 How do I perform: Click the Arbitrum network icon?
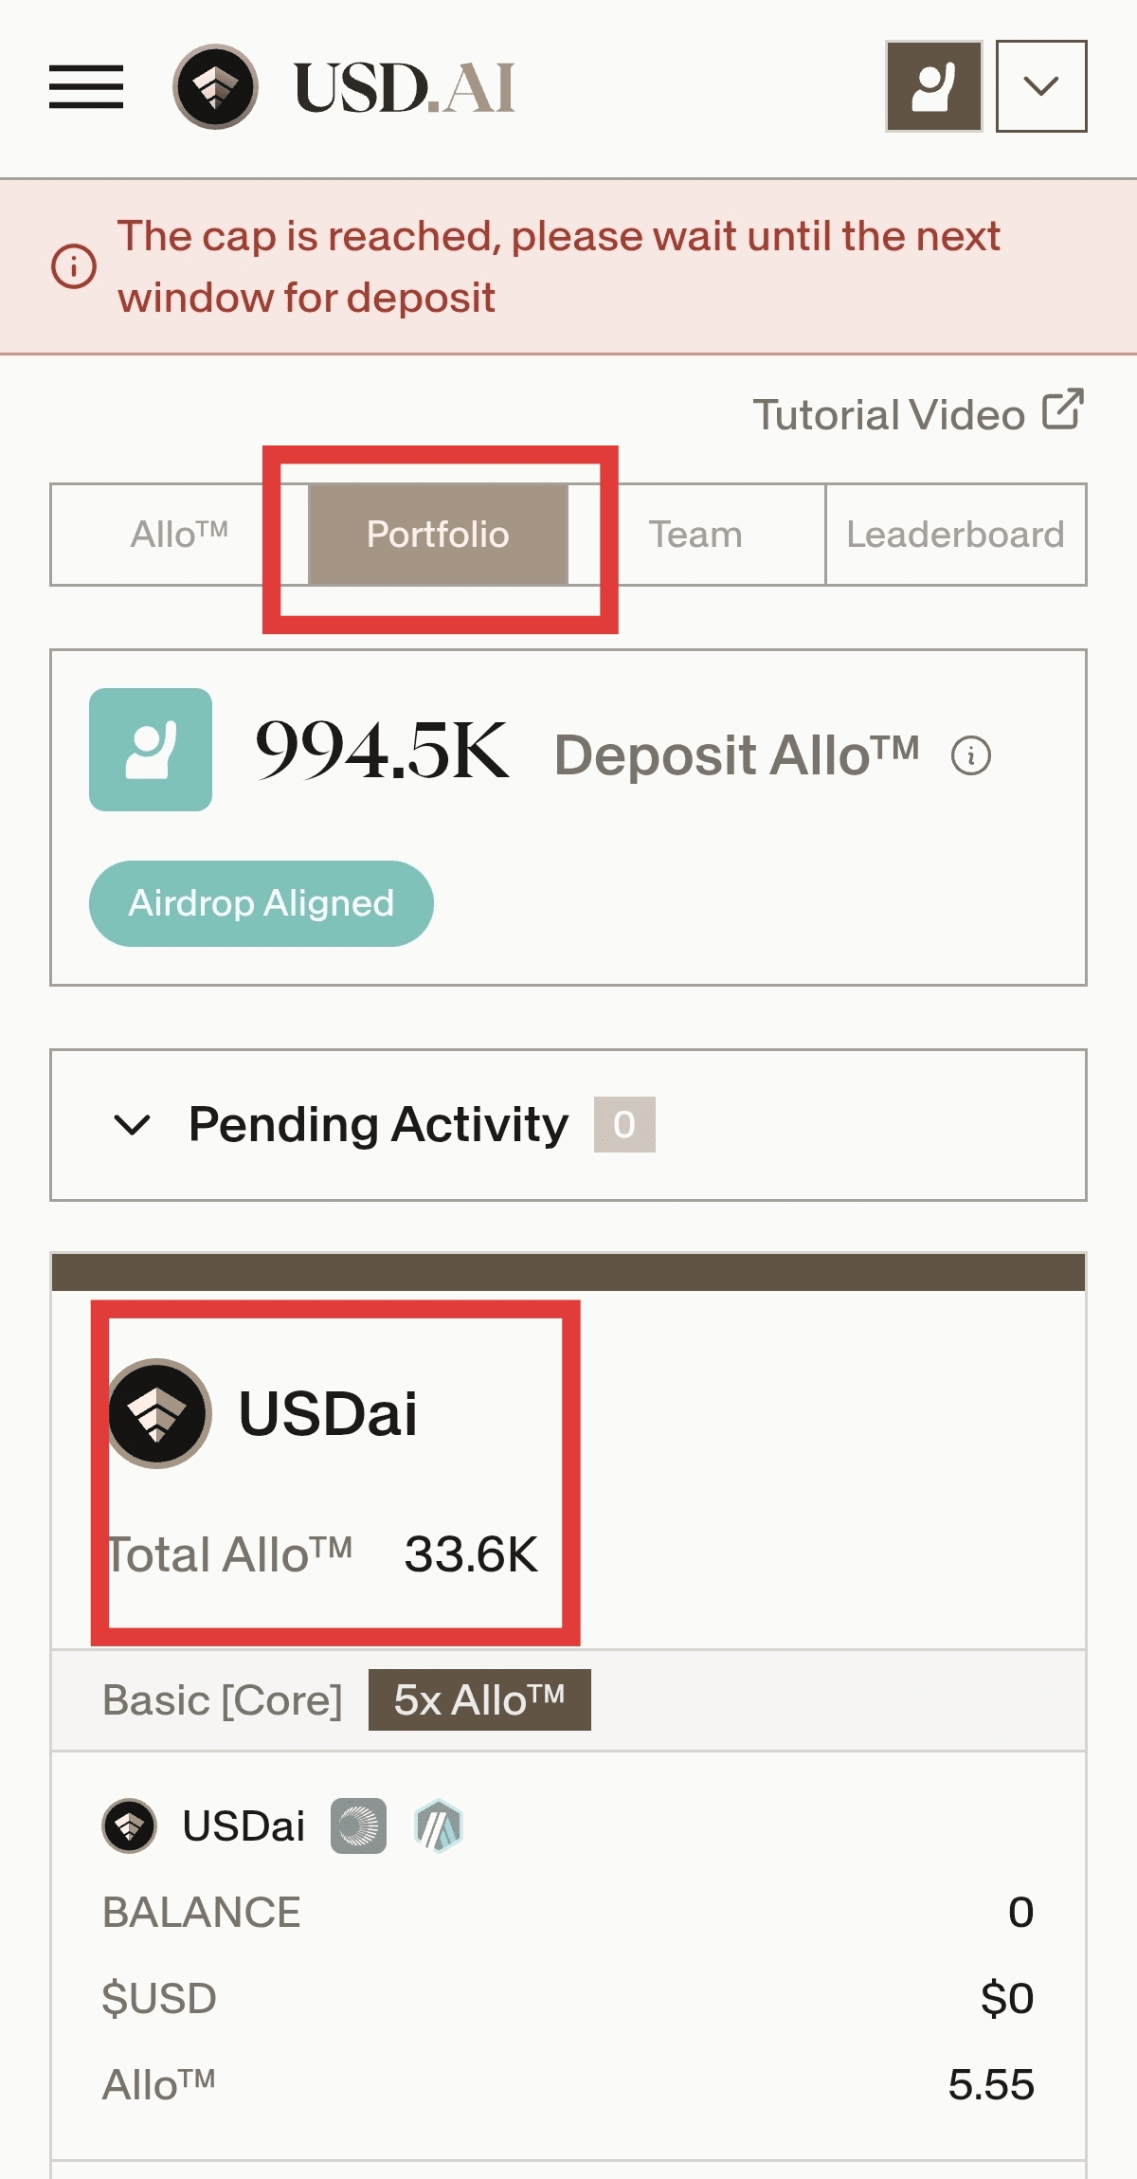click(x=438, y=1825)
